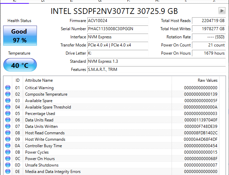Click the Power On Hours value 1679 hours

pyautogui.click(x=209, y=53)
